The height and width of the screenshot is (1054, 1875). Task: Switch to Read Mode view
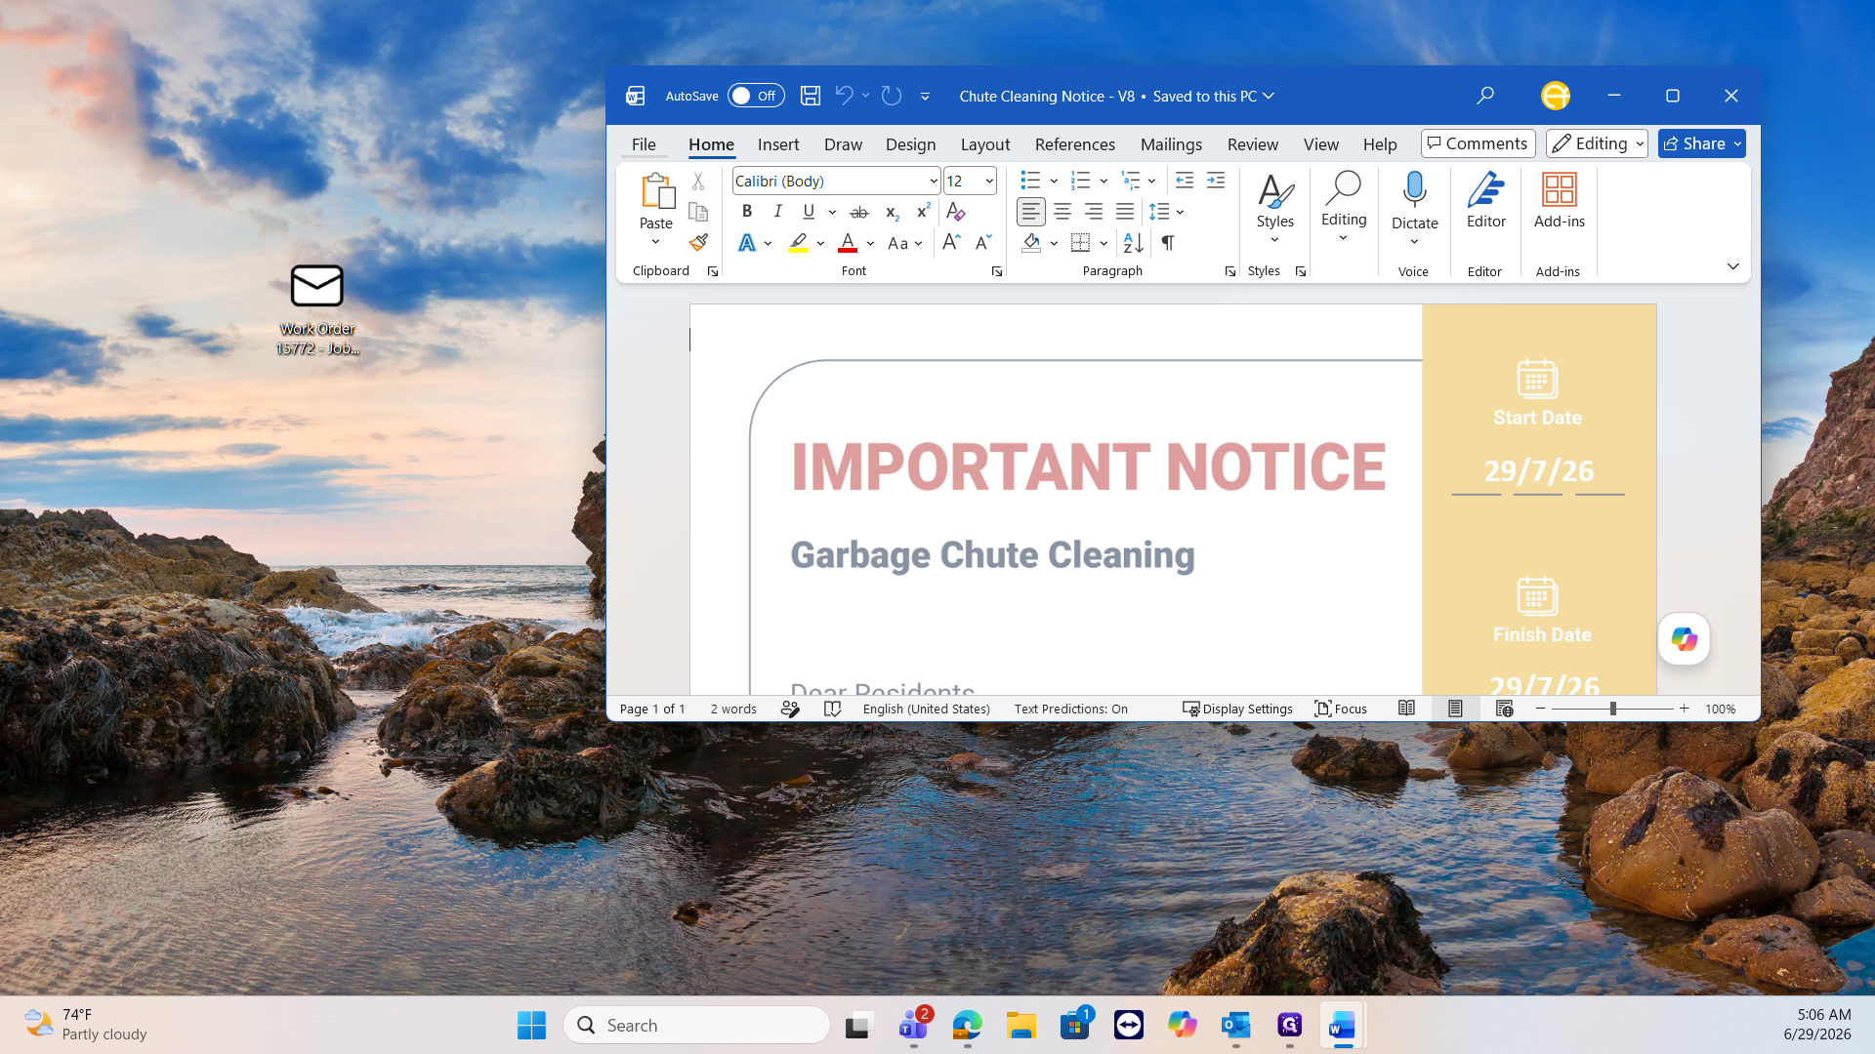tap(1406, 709)
